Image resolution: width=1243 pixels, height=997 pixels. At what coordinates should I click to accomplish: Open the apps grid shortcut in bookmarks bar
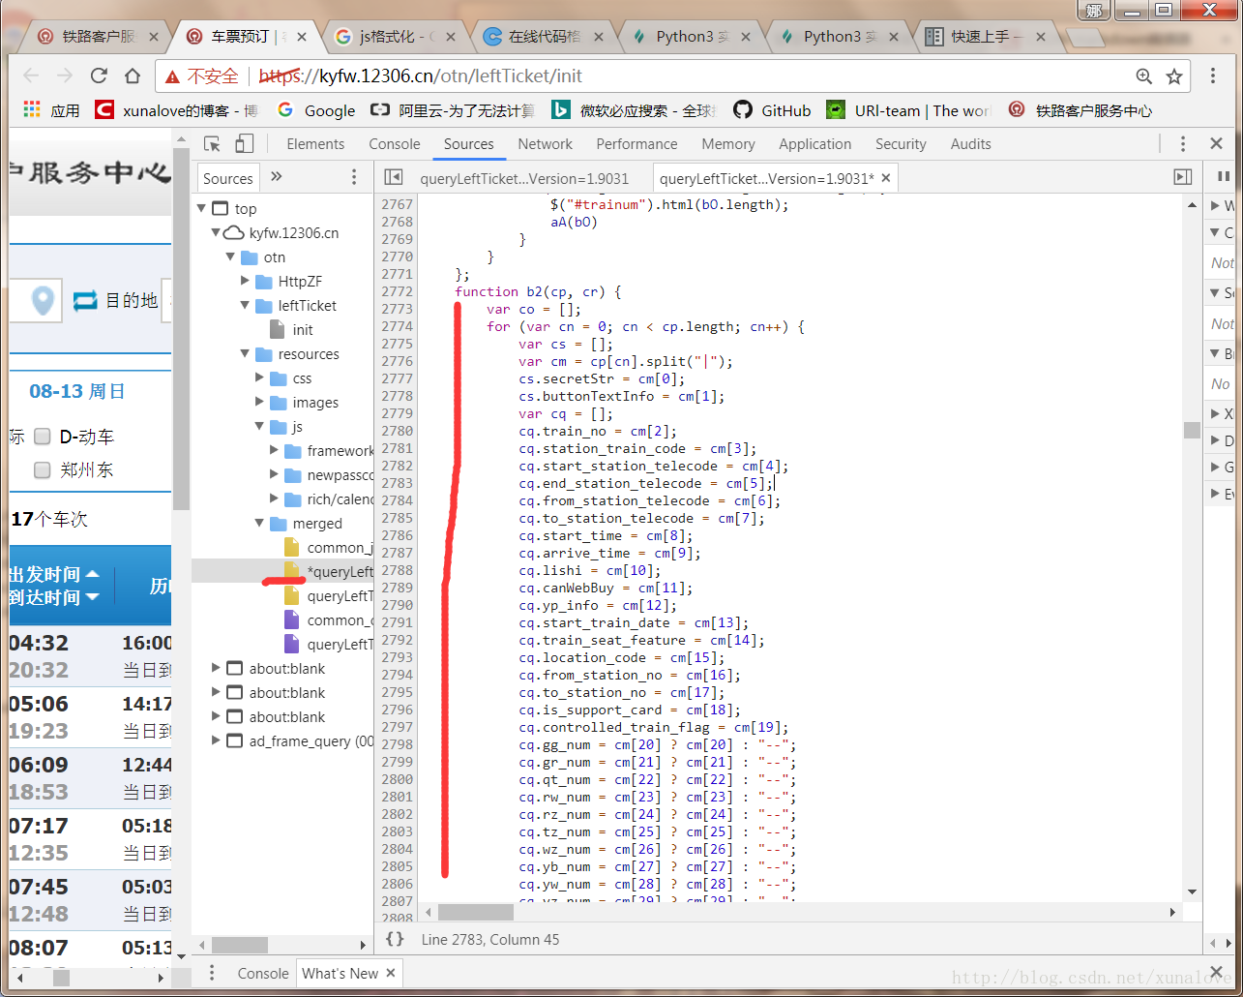32,109
